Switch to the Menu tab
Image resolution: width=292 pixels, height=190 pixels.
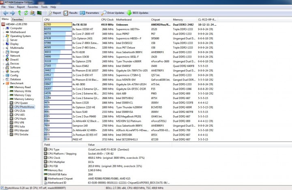(5, 19)
